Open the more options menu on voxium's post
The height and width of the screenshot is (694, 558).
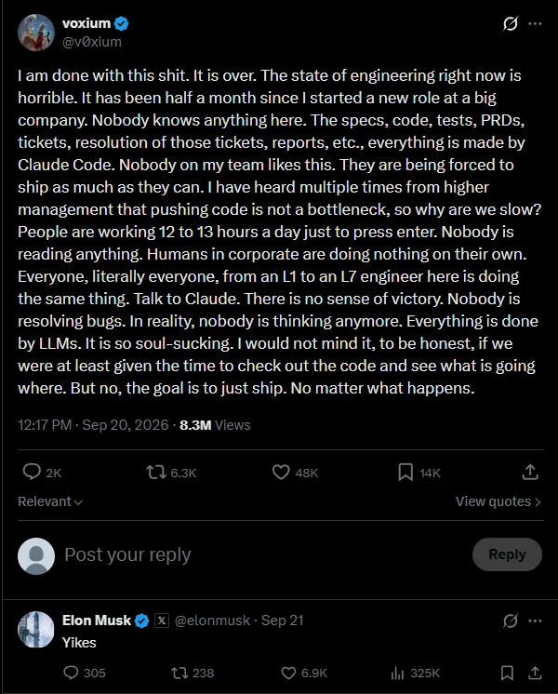click(x=535, y=23)
